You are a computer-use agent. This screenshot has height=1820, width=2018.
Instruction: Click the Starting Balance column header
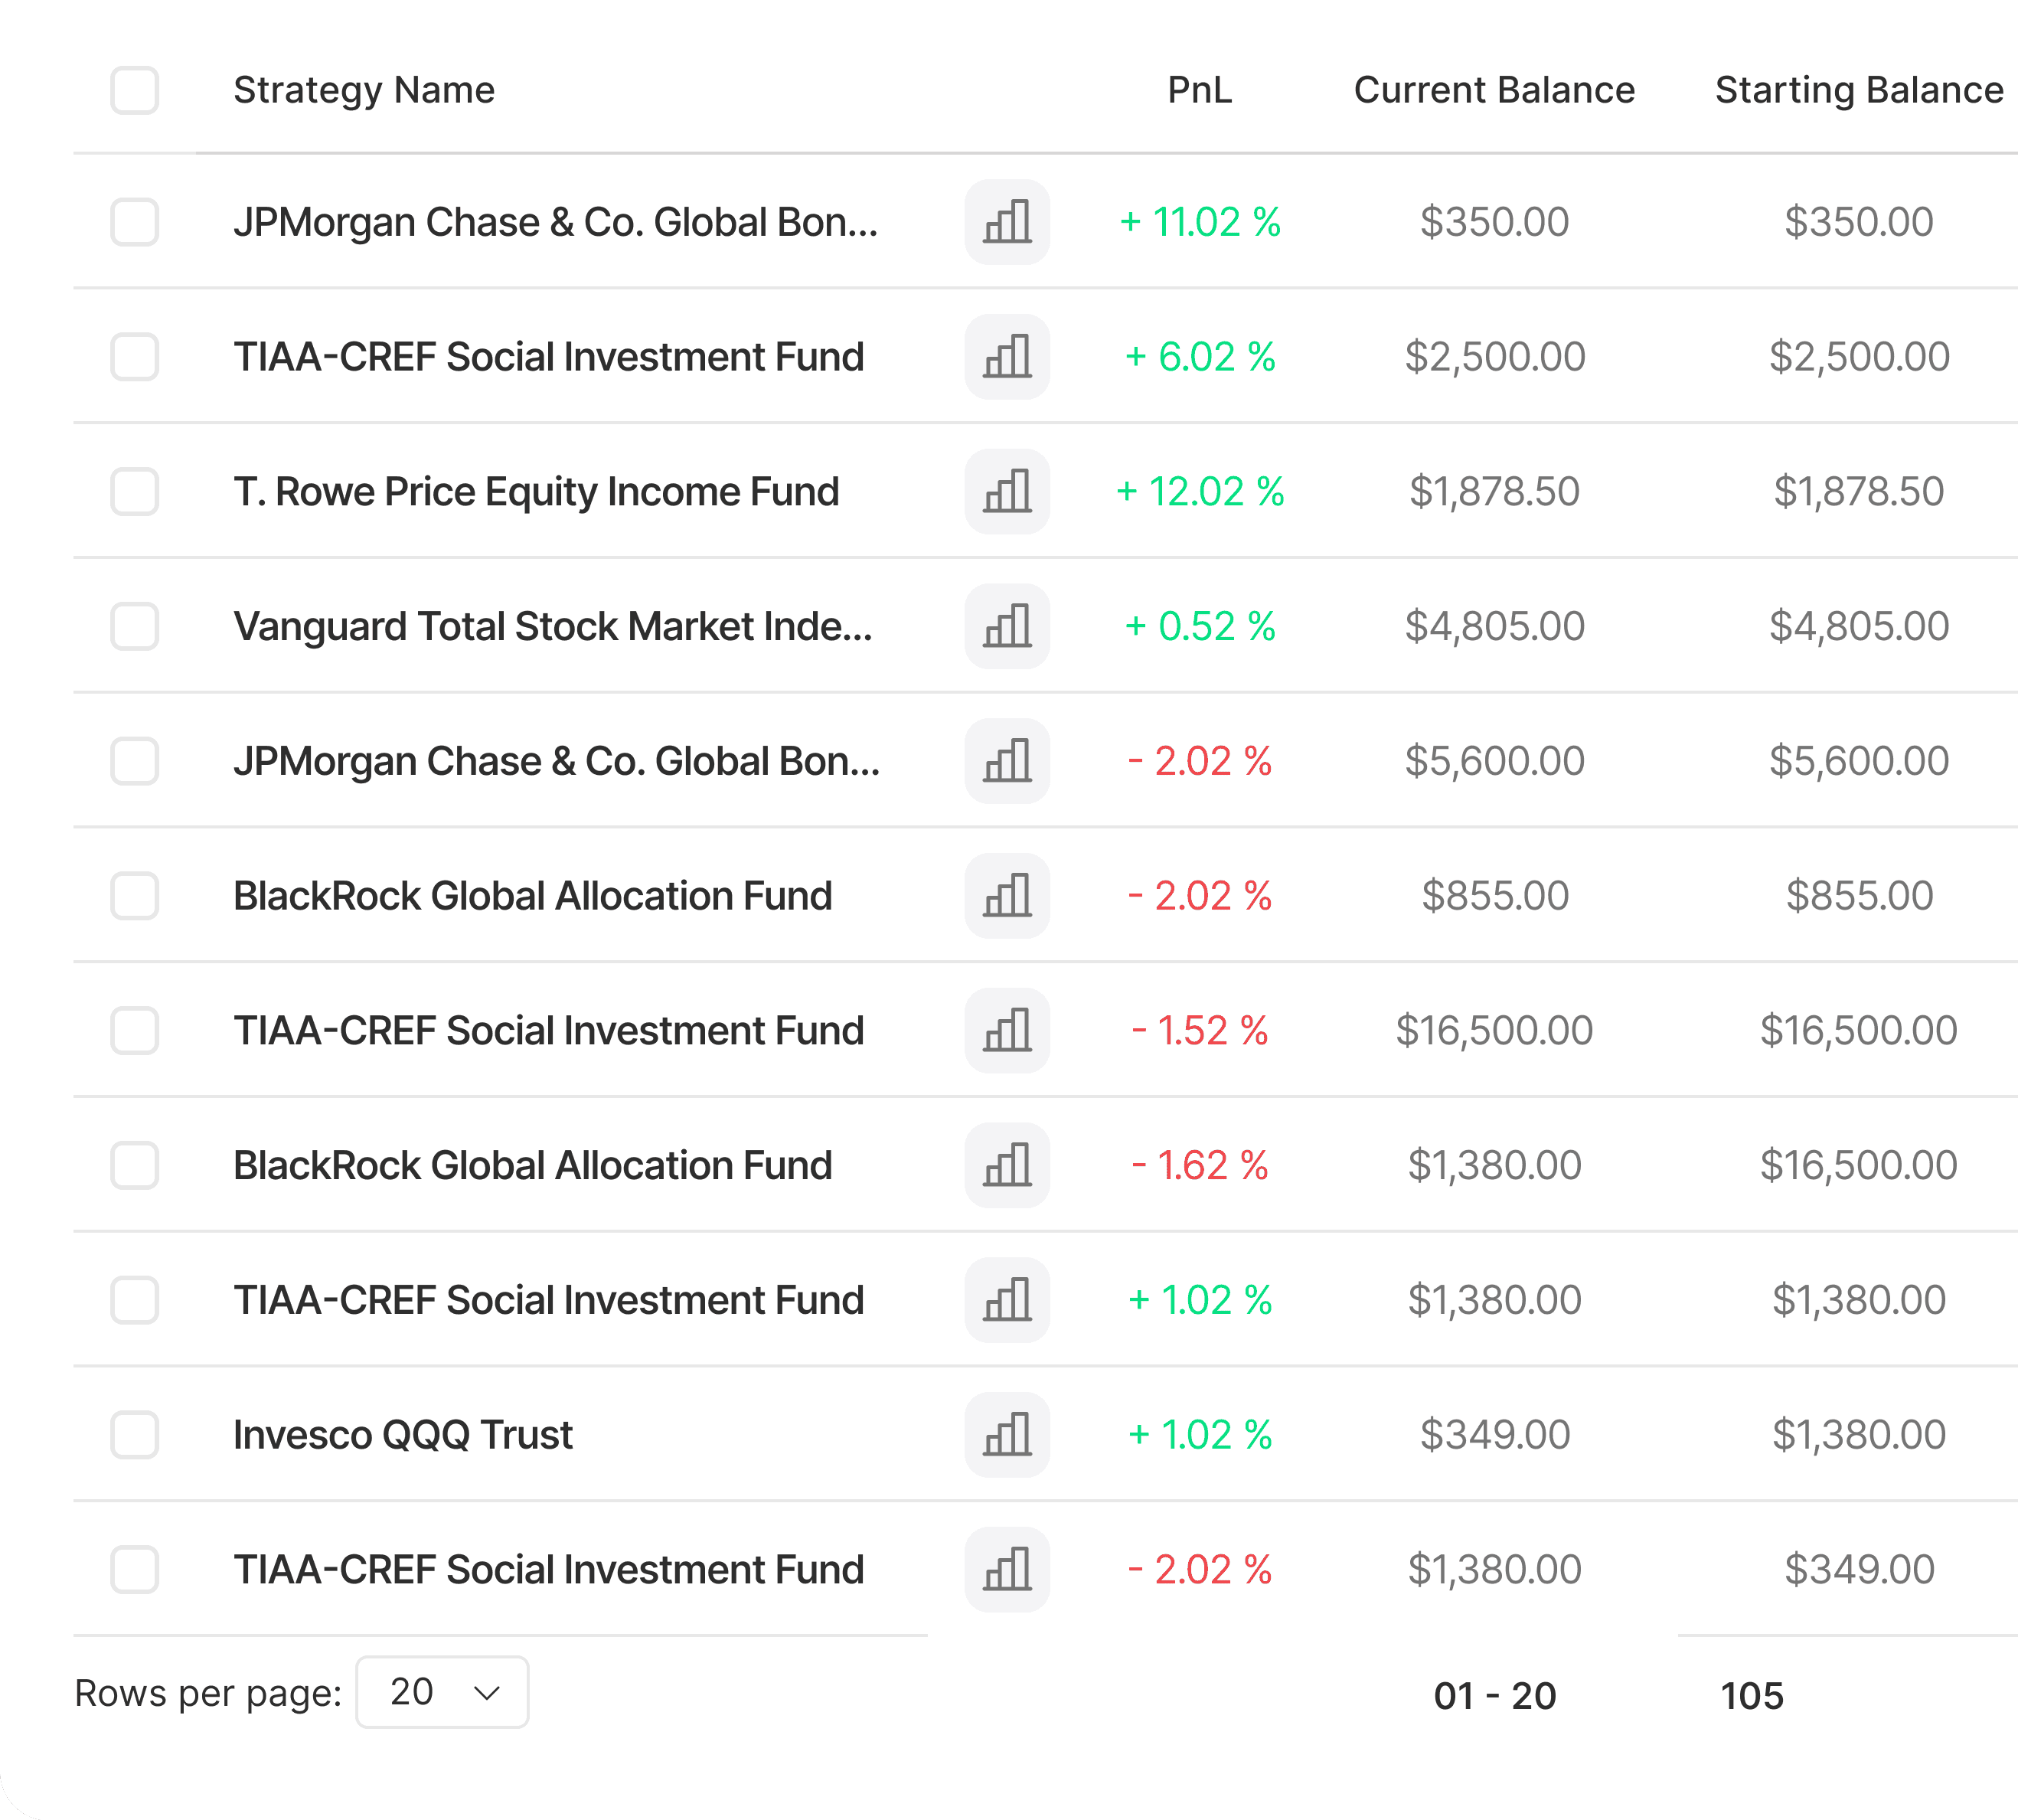[x=1859, y=90]
